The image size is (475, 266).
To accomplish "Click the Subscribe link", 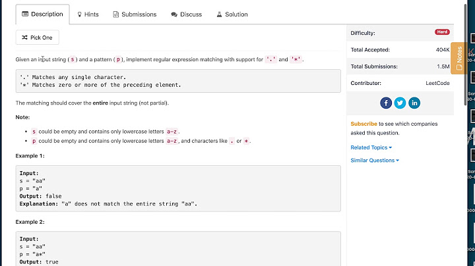I will [x=364, y=124].
